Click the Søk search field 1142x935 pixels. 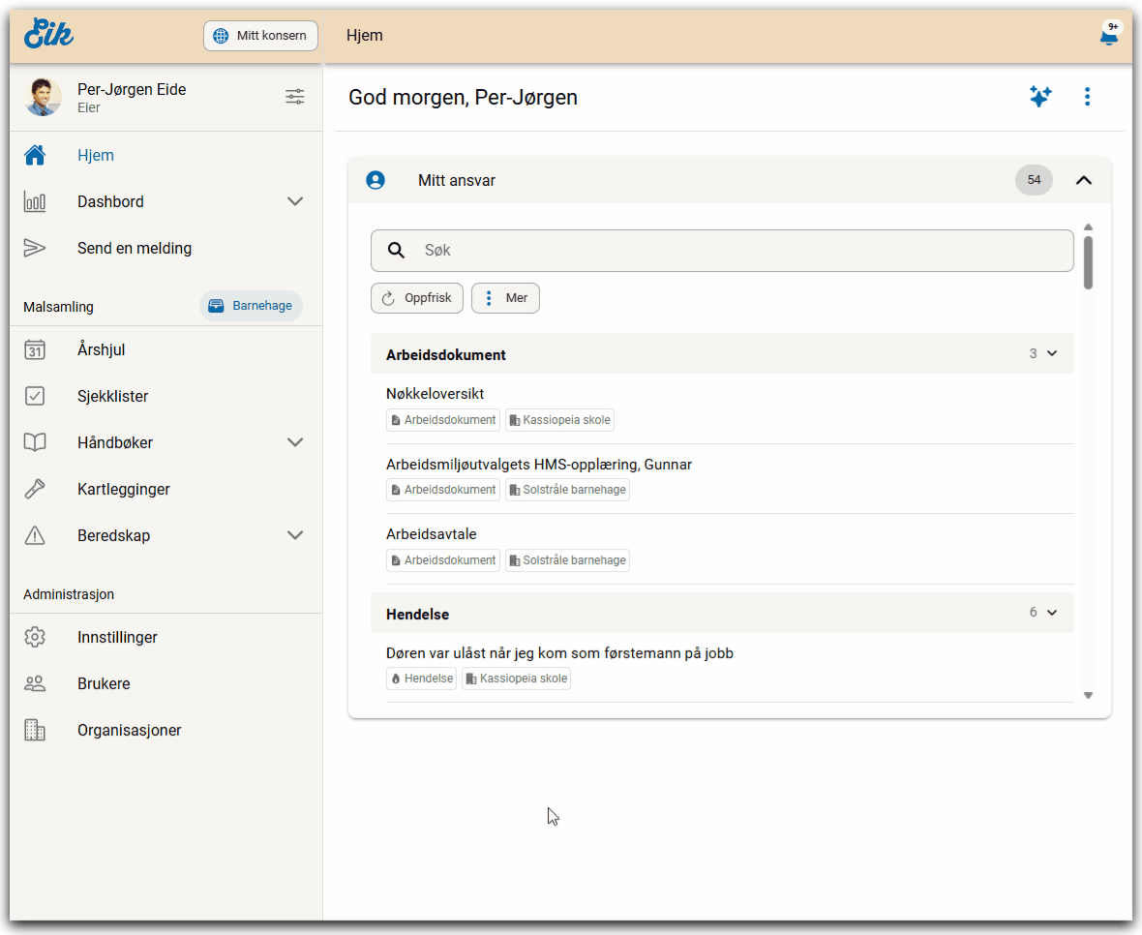pyautogui.click(x=736, y=251)
